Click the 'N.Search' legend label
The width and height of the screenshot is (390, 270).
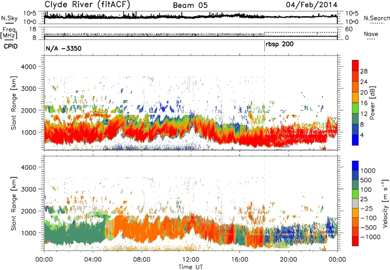click(x=376, y=18)
